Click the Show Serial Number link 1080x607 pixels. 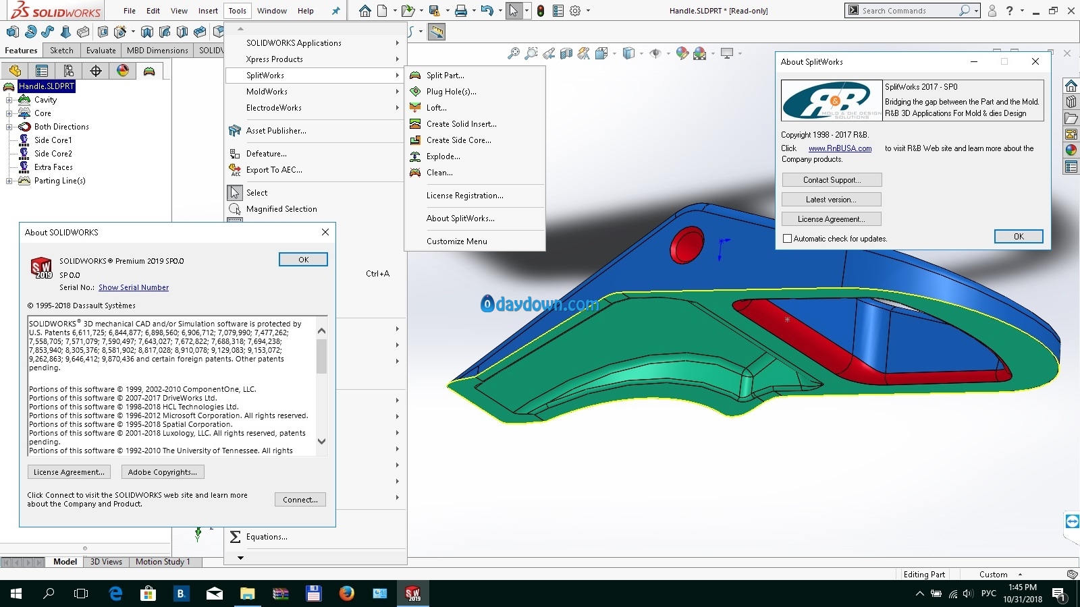click(x=134, y=287)
